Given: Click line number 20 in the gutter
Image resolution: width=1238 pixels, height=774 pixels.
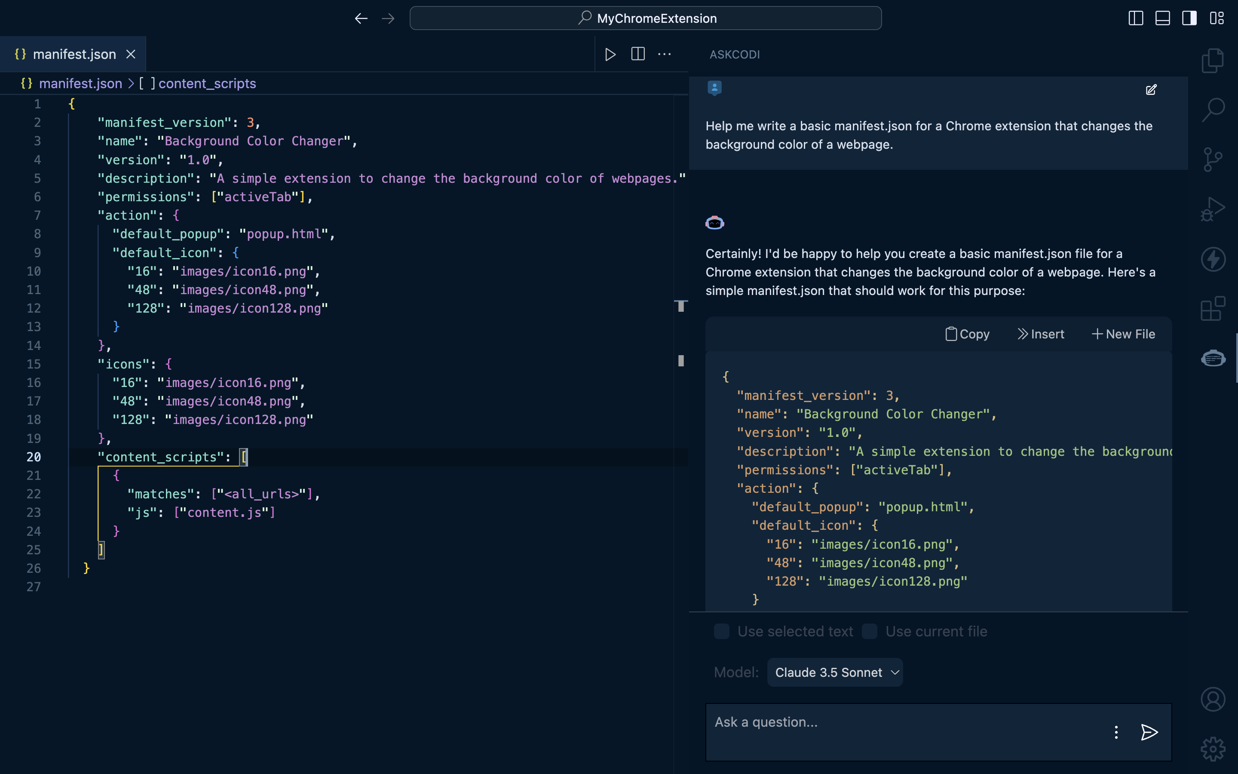Looking at the screenshot, I should tap(34, 457).
